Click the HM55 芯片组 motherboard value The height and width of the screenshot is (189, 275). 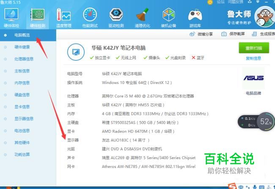133,105
